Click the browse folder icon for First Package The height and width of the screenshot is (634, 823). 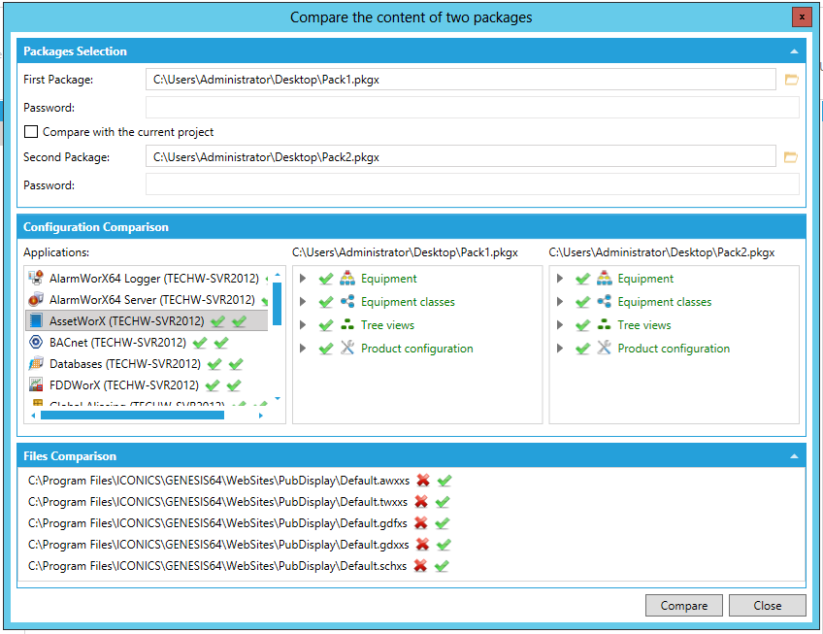click(791, 80)
